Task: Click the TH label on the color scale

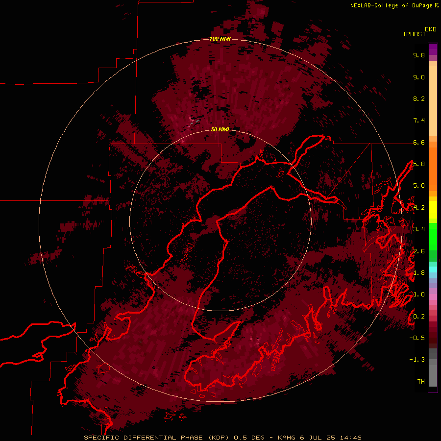Action: 421,382
